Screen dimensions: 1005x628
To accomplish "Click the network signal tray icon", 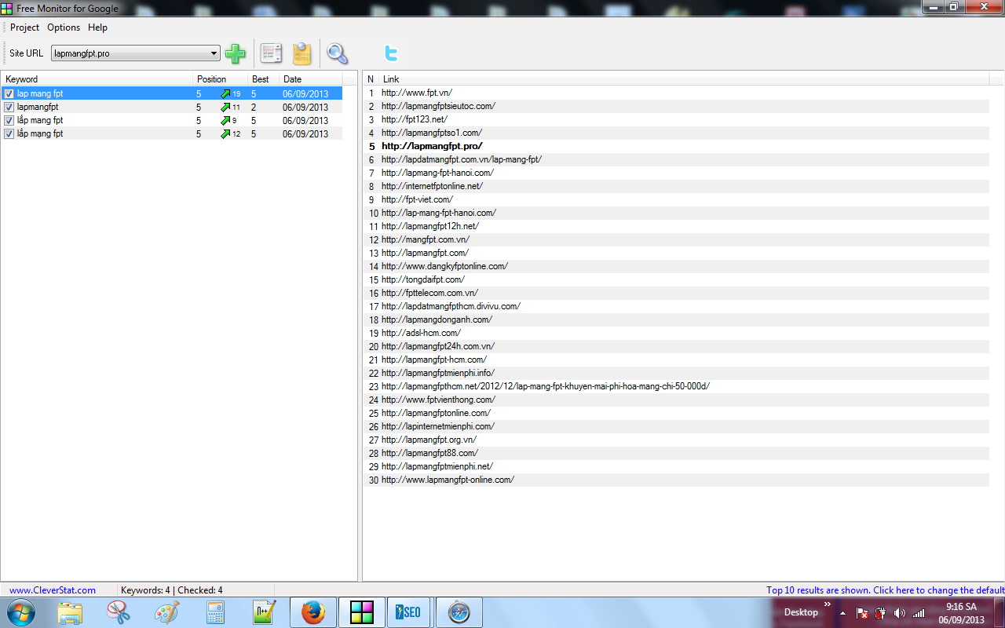I will pos(919,613).
